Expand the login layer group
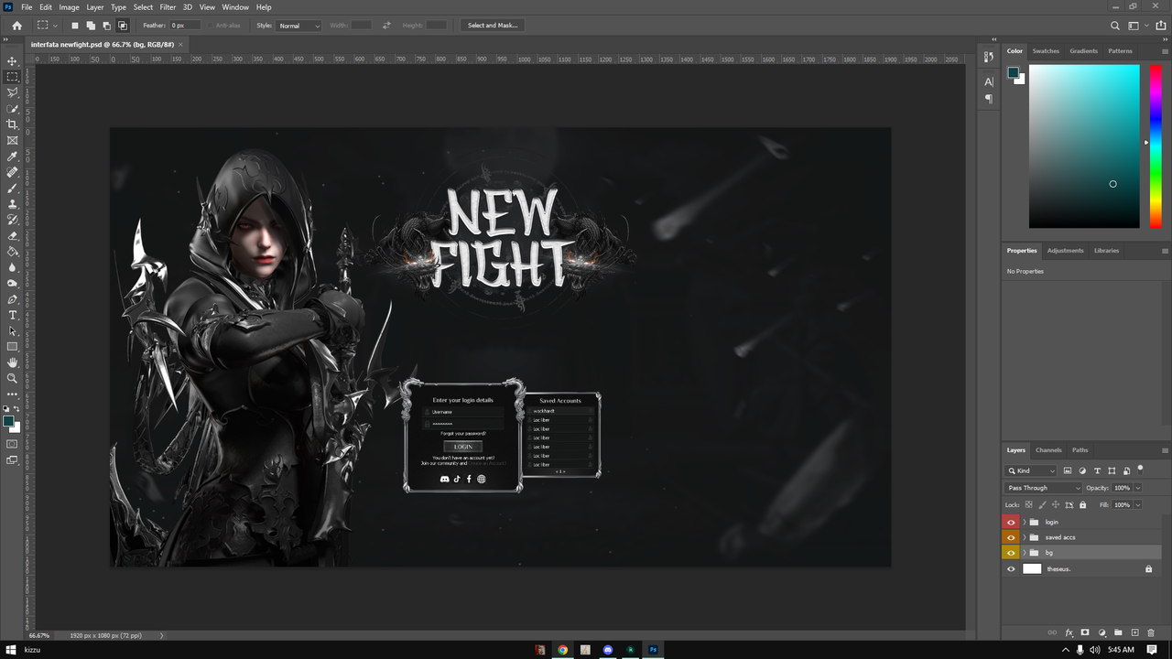 click(1024, 522)
